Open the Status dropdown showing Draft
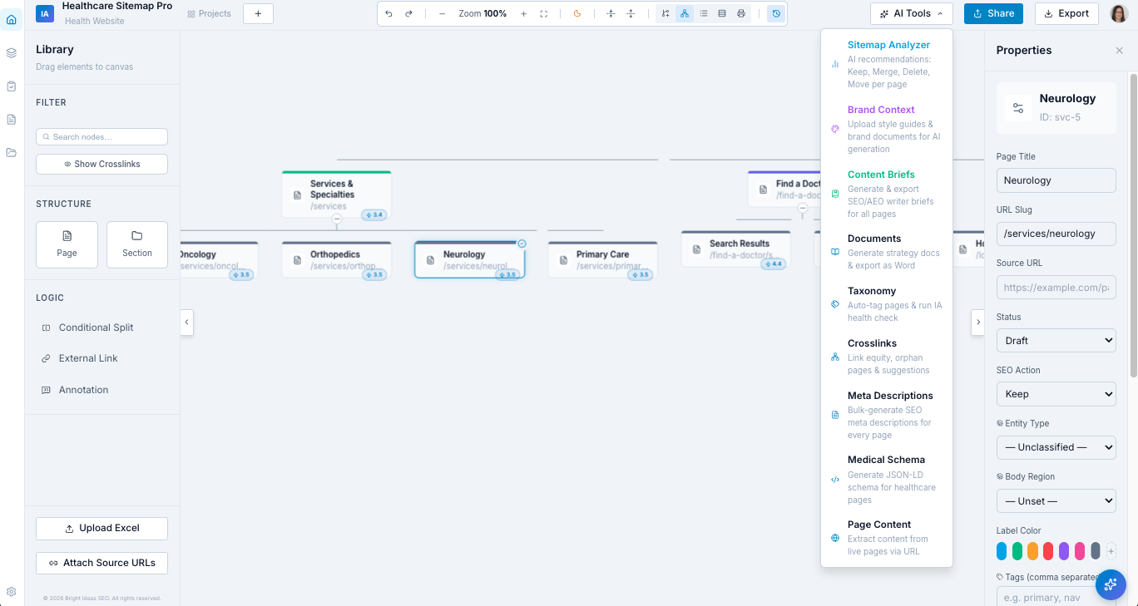The height and width of the screenshot is (606, 1138). click(x=1056, y=340)
